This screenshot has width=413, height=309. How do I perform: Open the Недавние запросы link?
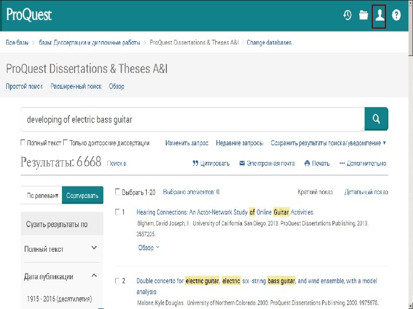tap(239, 143)
